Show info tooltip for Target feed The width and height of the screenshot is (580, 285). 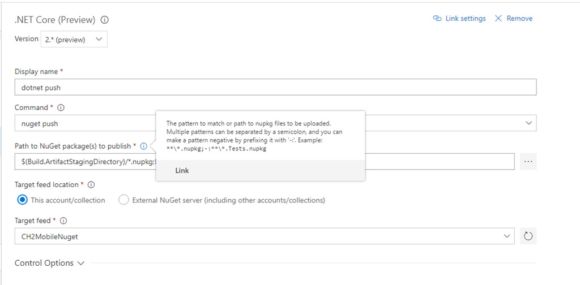[63, 221]
